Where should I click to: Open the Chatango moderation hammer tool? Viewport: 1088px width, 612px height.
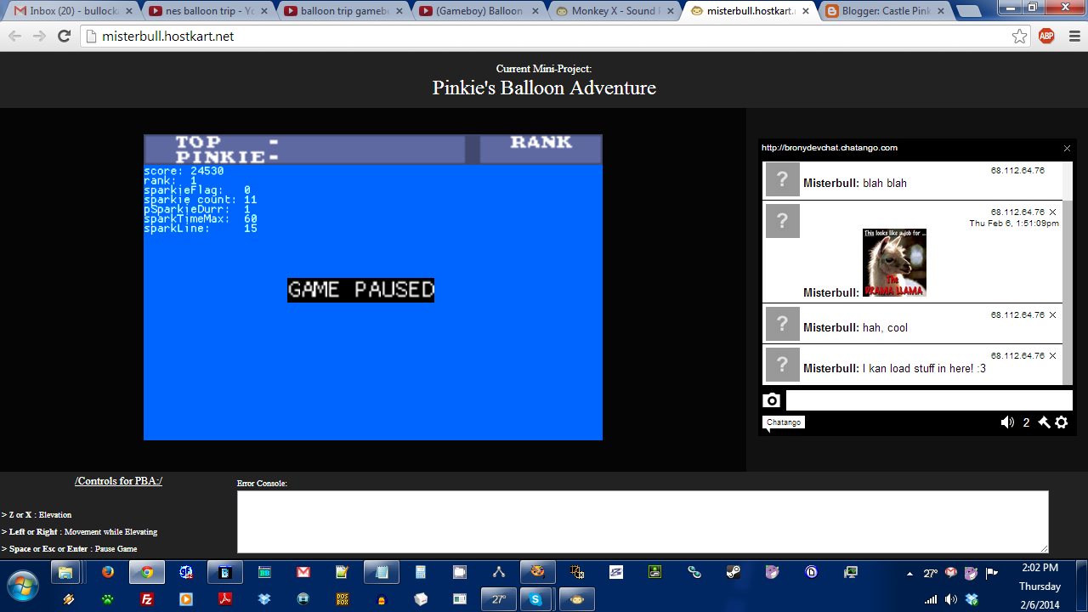click(1045, 422)
